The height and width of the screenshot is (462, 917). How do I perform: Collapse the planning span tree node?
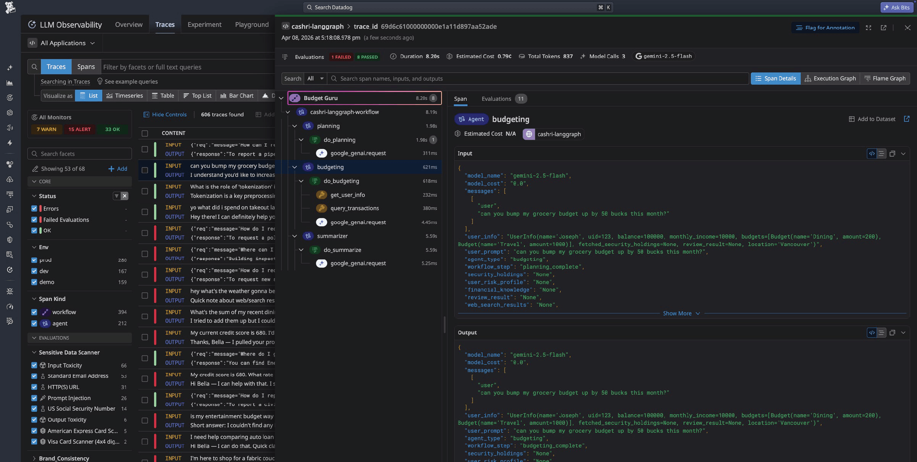pyautogui.click(x=294, y=126)
